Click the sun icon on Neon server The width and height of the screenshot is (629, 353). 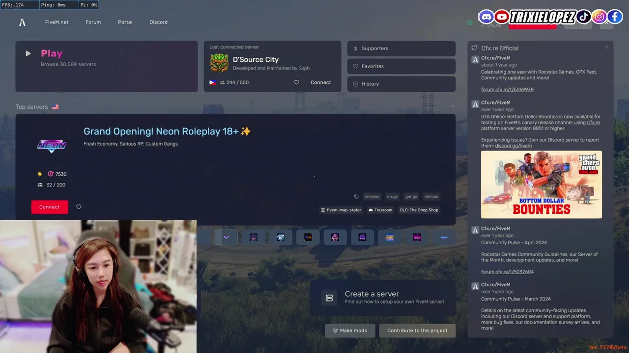tap(40, 174)
